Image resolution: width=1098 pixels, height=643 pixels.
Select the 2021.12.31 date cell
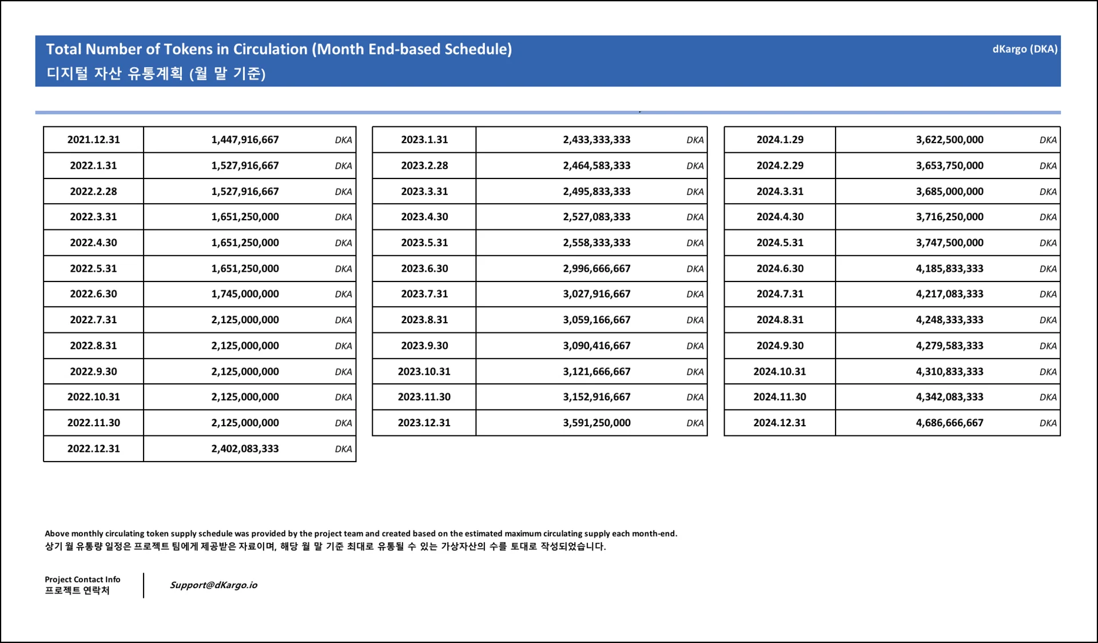tap(94, 140)
